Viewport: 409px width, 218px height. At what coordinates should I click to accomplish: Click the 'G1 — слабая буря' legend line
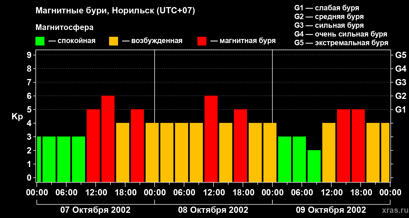pyautogui.click(x=327, y=8)
